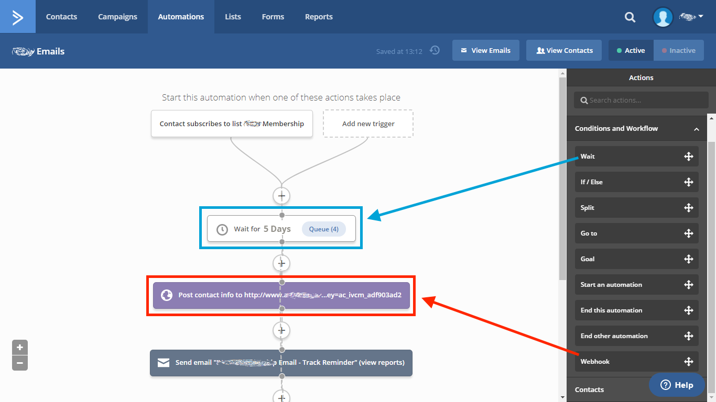The width and height of the screenshot is (716, 402).
Task: Click the ActiveCampaign logo icon
Action: (x=18, y=17)
